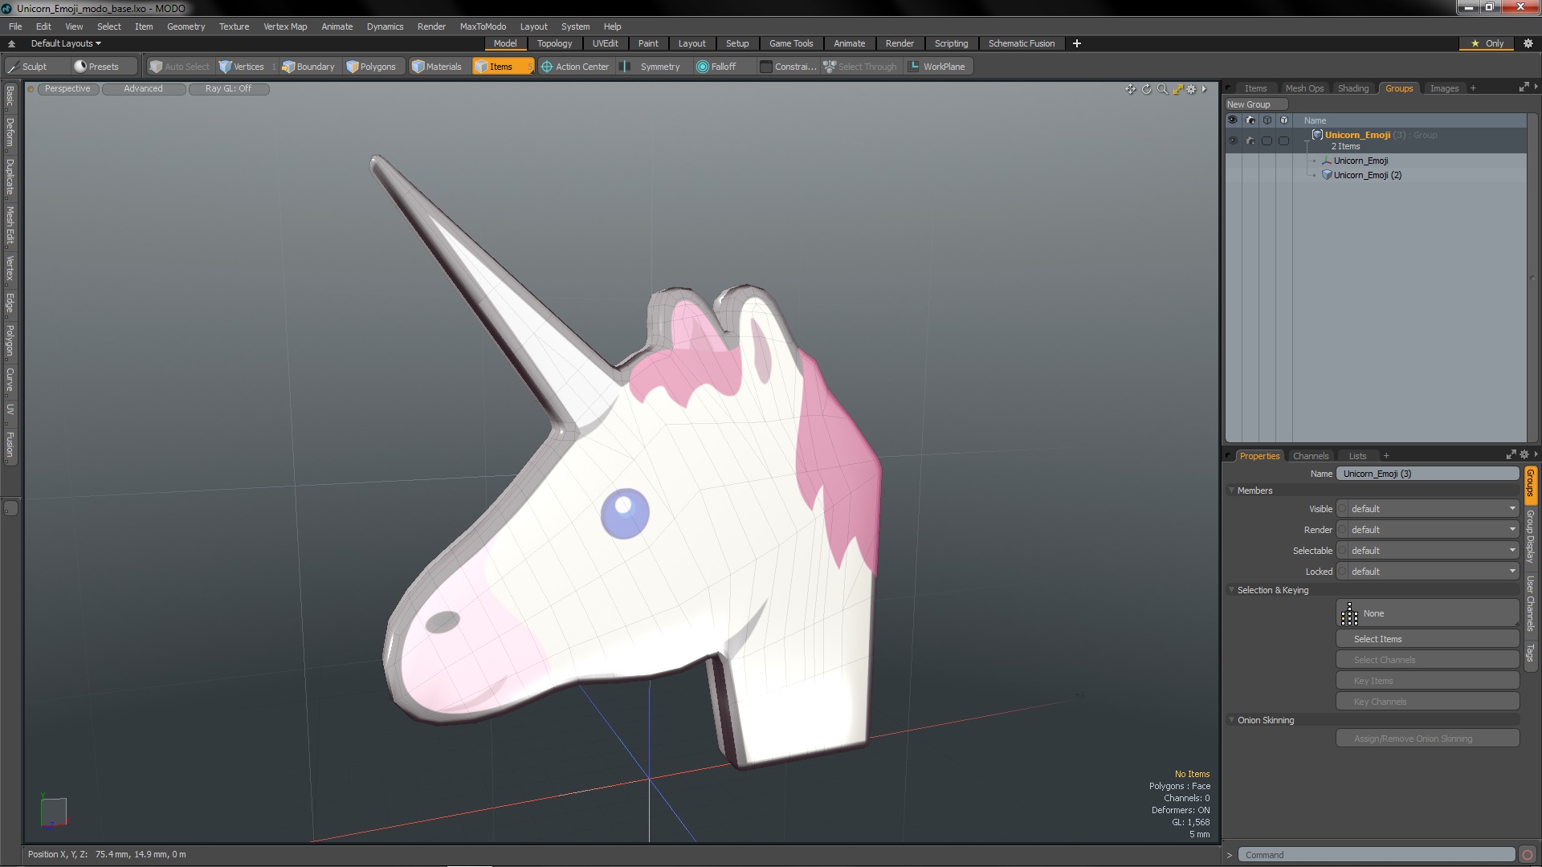1542x867 pixels.
Task: Click the record button beside Command field
Action: 1528,855
